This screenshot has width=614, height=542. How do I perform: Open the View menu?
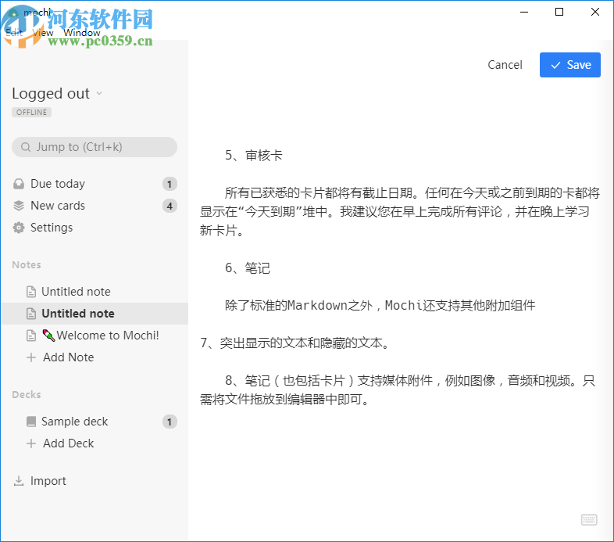[43, 33]
